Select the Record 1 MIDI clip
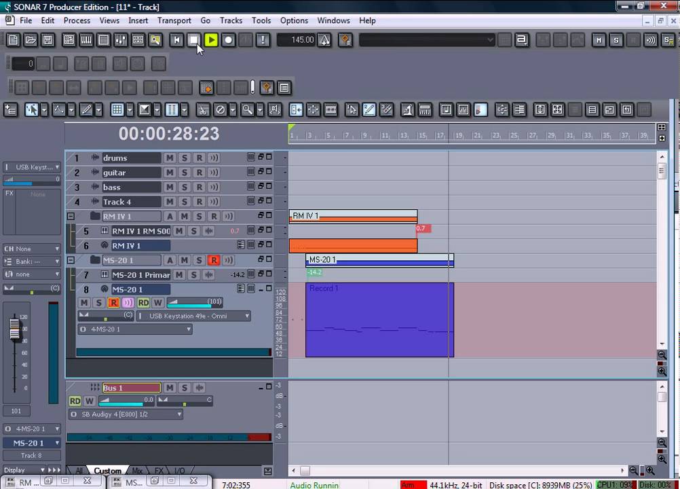The height and width of the screenshot is (489, 680). pos(380,320)
